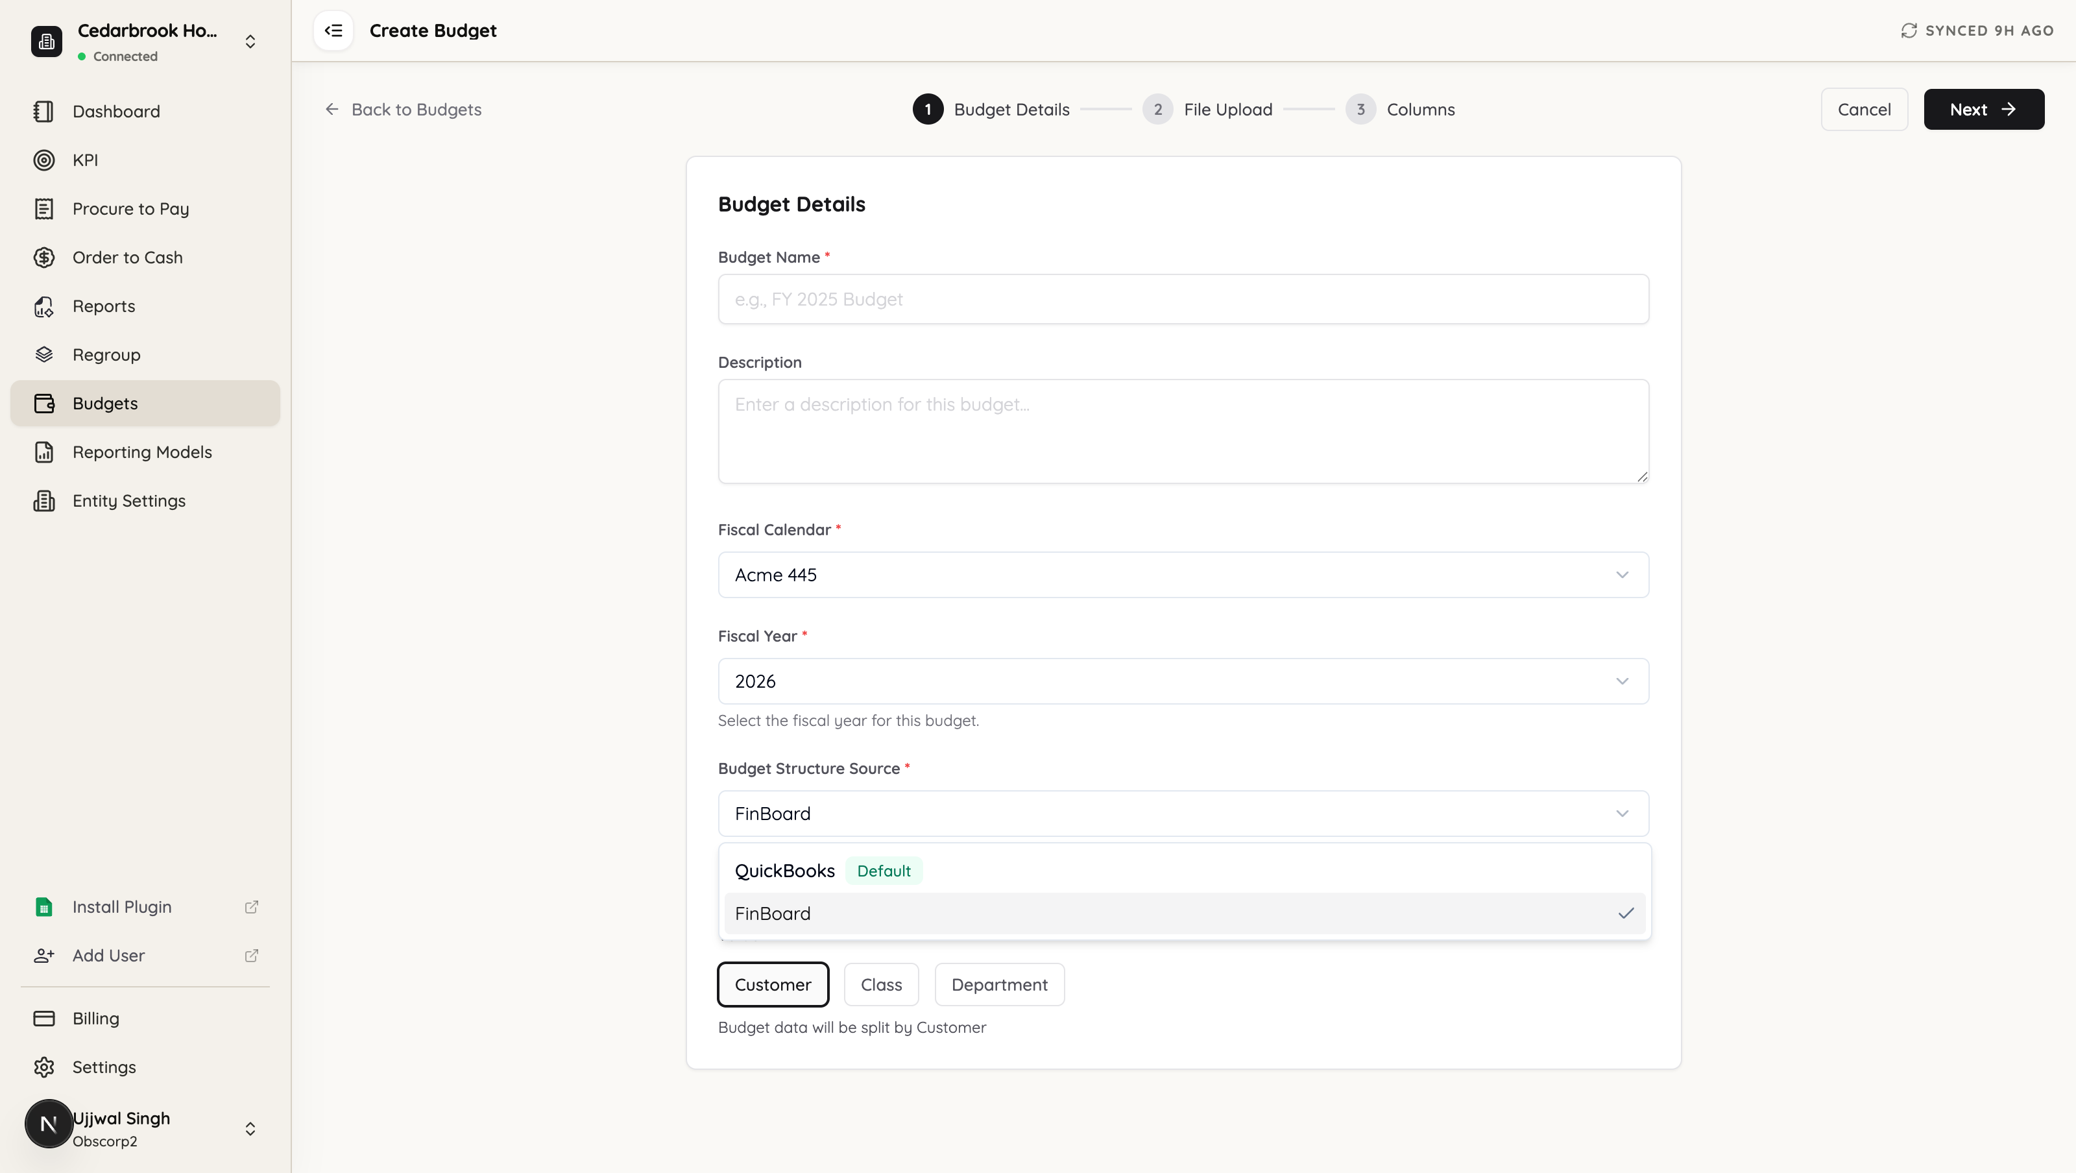Click the Fiscal Year chevron arrow
Screen dimensions: 2076x1173
click(1621, 681)
